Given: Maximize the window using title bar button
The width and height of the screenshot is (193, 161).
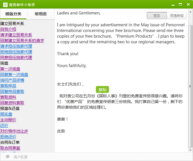Looking at the screenshot, I should (180, 5).
